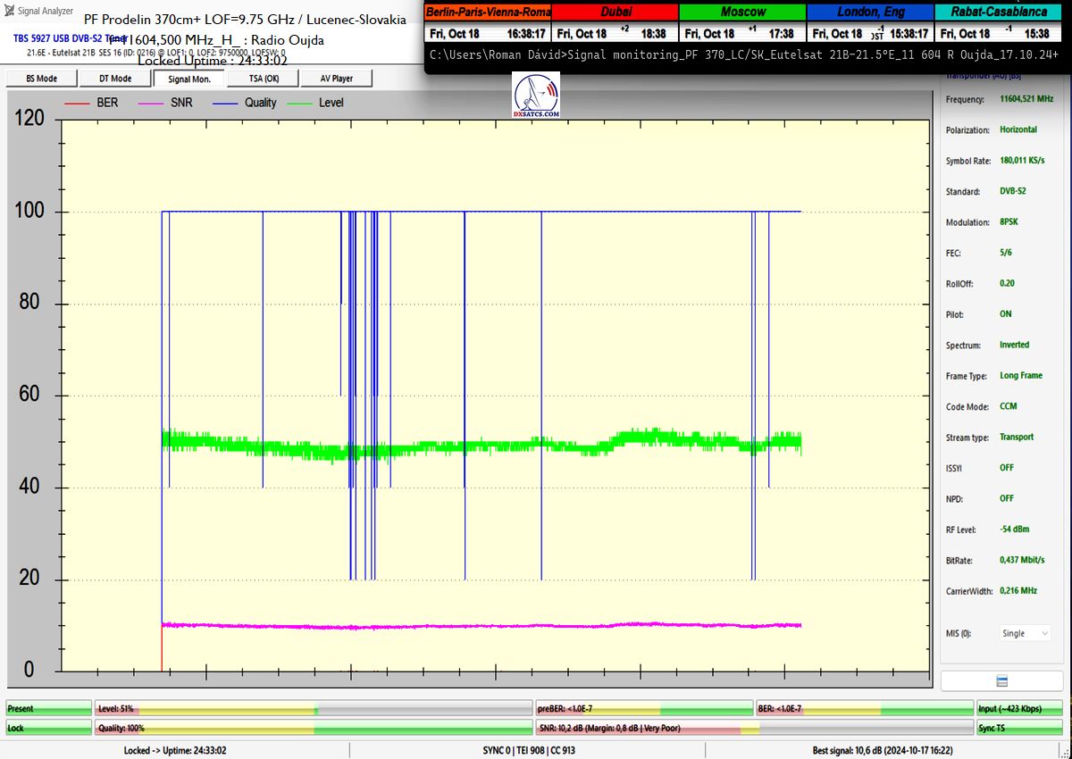Switch to the DT Mode tab

115,79
